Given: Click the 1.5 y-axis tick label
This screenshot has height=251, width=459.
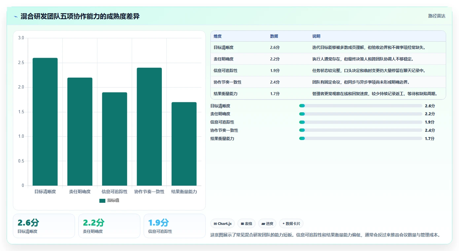Looking at the screenshot, I should click(21, 112).
